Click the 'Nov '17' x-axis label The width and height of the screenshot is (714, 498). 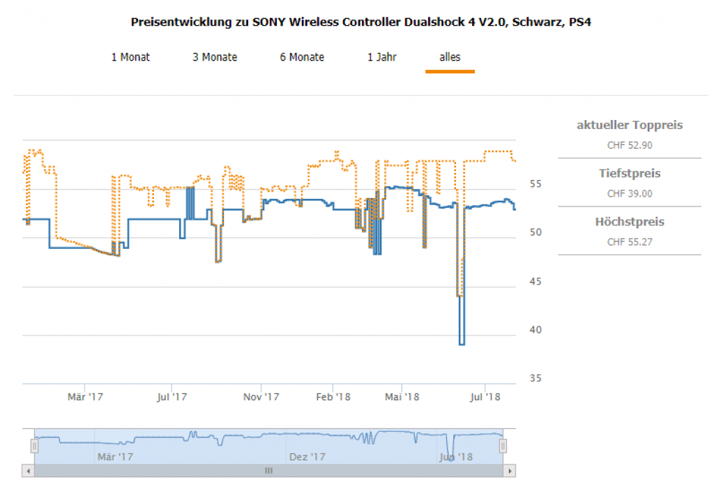[x=261, y=397]
